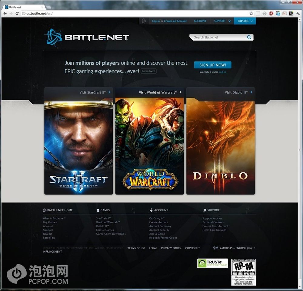This screenshot has width=303, height=291.
Task: Click the Google +1 extension icon
Action: [285, 13]
